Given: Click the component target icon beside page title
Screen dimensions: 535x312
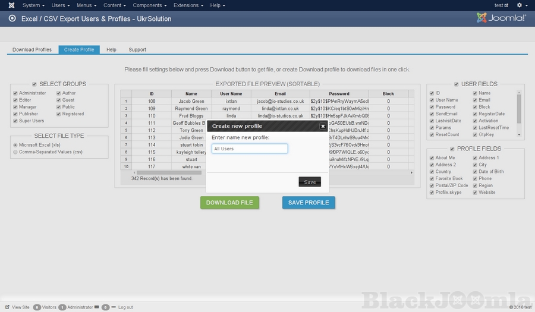Looking at the screenshot, I should coord(12,18).
